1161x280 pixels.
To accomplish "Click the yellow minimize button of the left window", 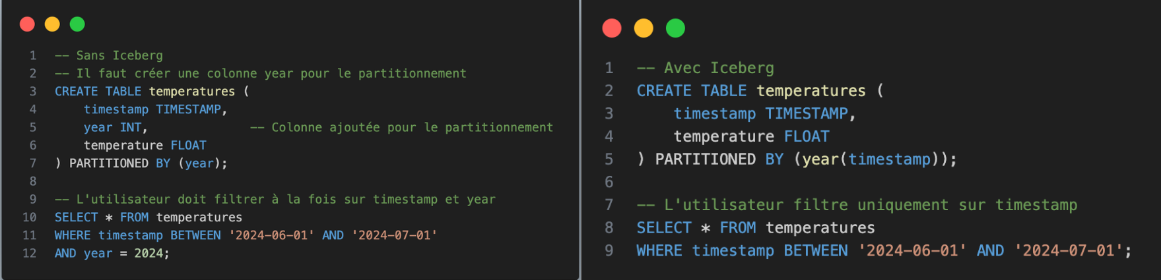I will 52,24.
